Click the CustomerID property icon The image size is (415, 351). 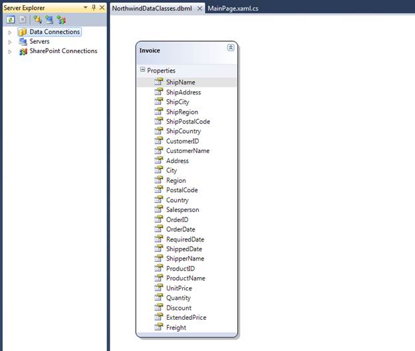click(159, 140)
